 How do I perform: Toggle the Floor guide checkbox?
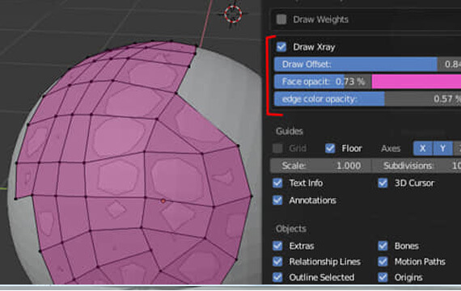click(x=330, y=148)
